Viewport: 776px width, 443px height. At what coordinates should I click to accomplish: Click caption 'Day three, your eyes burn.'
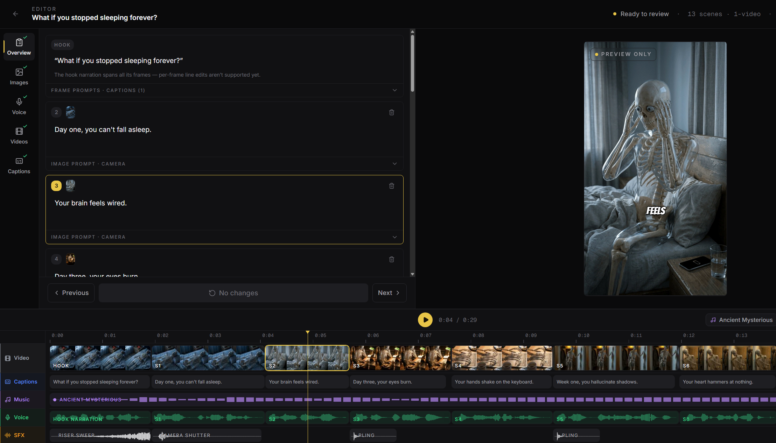398,382
